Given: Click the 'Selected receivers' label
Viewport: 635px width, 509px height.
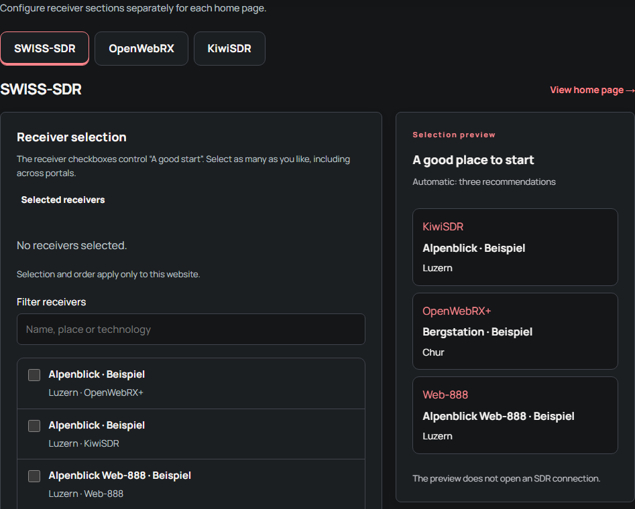Looking at the screenshot, I should point(63,200).
